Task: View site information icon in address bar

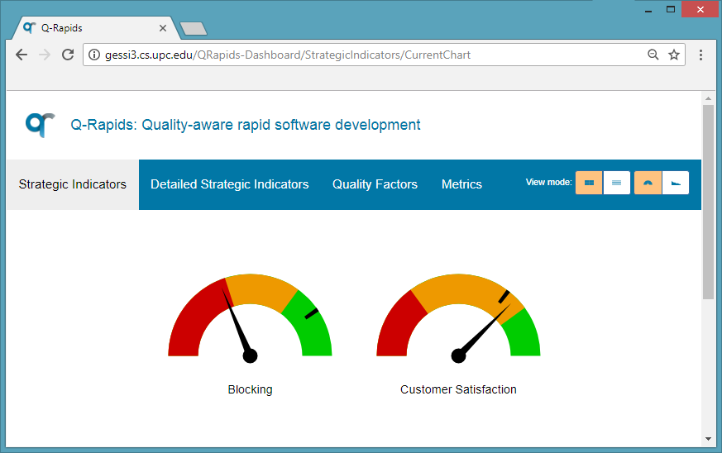Action: pos(94,55)
